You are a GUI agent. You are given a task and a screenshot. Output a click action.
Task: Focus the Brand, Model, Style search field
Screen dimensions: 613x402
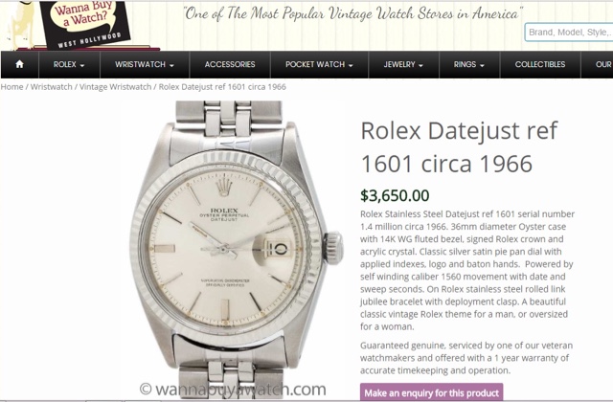pos(569,33)
